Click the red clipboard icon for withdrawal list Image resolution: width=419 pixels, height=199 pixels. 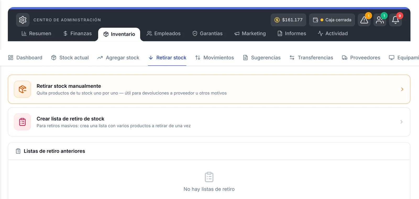point(23,122)
